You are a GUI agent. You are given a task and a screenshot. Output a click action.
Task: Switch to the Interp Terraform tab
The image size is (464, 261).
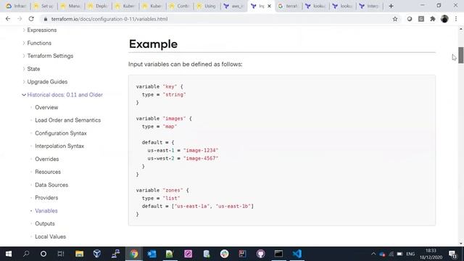(370, 6)
